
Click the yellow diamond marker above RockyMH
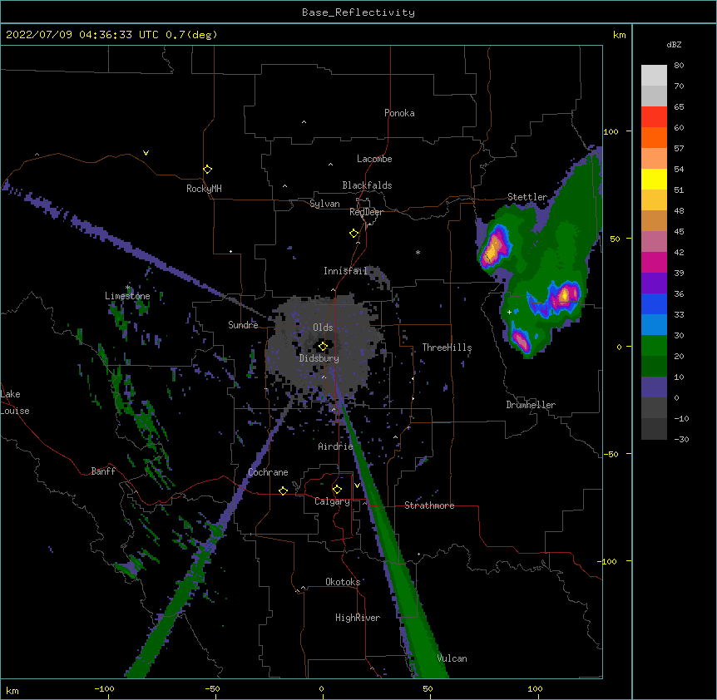(207, 170)
